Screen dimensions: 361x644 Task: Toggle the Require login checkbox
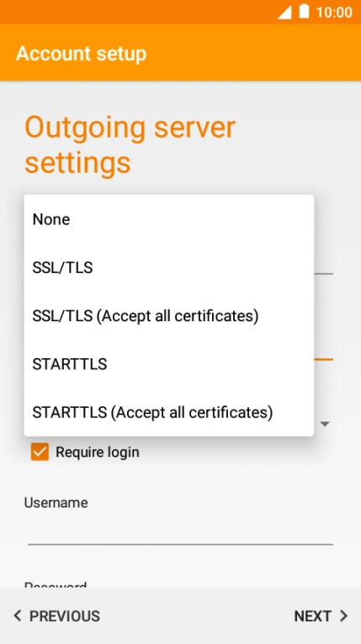[40, 452]
